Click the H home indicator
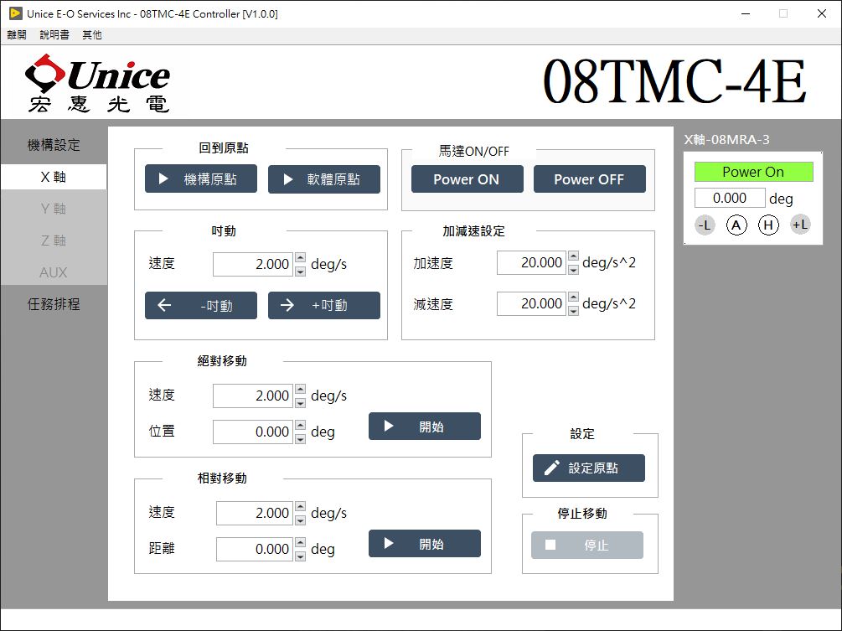The image size is (842, 631). pyautogui.click(x=768, y=225)
